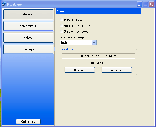This screenshot has height=127, width=156.
Task: Click the Buy now button
Action: (x=80, y=70)
